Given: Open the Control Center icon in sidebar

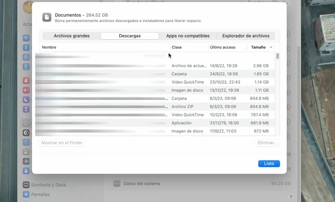Looking at the screenshot, I should (x=26, y=152).
